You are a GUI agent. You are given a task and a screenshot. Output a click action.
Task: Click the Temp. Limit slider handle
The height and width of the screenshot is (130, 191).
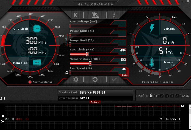point(70,45)
